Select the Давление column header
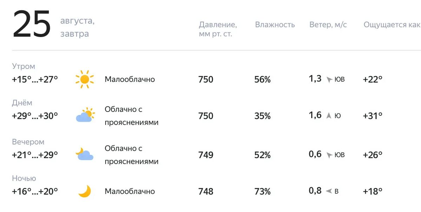Screen dimensions: 421x212 pyautogui.click(x=218, y=29)
